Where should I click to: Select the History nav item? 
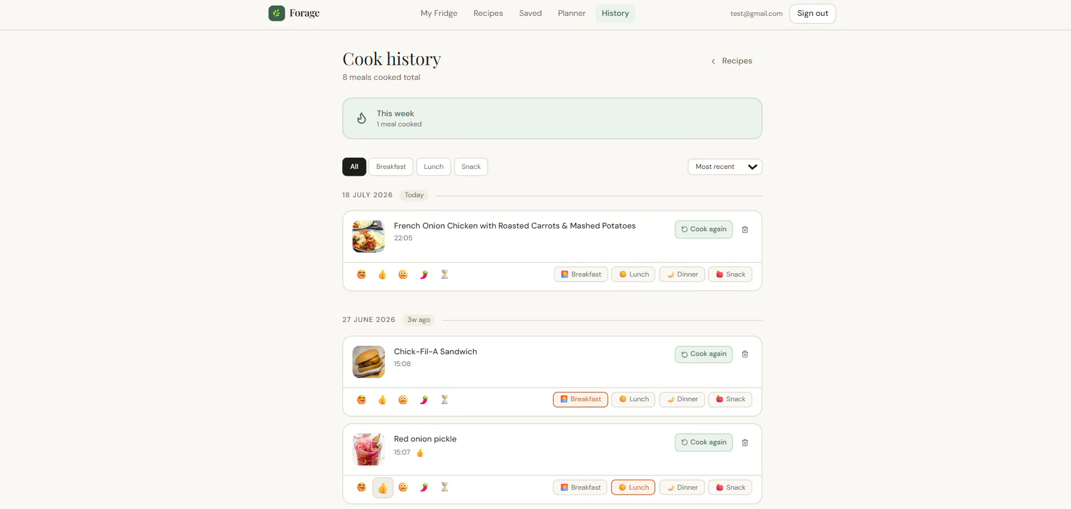point(615,13)
